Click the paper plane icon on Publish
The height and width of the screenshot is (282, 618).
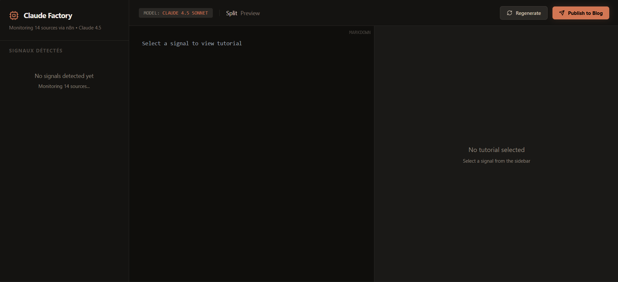pos(562,13)
